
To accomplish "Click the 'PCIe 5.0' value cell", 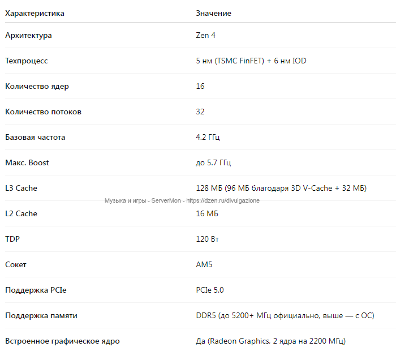I will [210, 290].
